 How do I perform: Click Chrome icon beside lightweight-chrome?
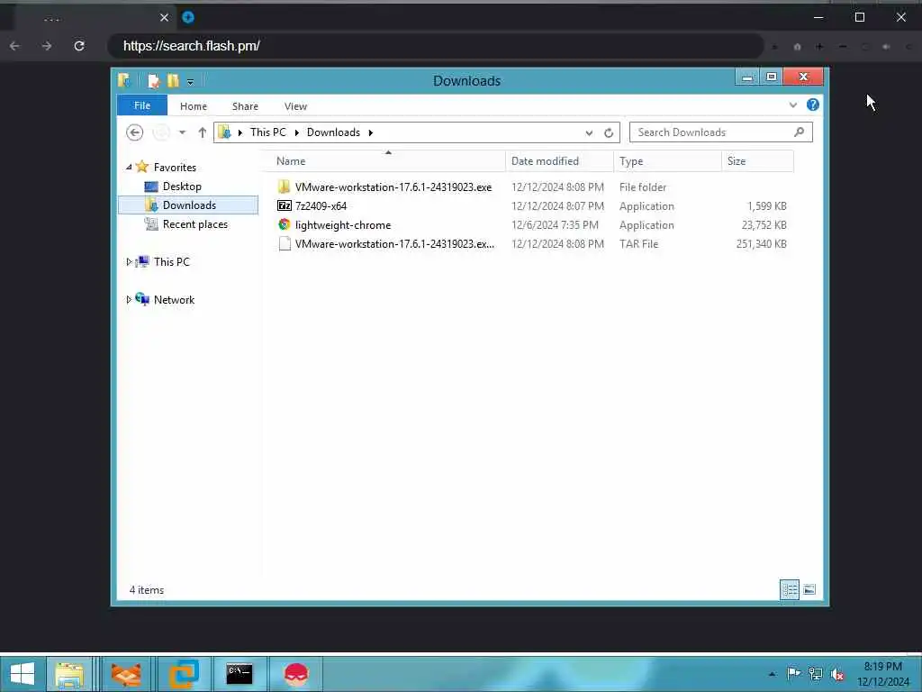coord(285,224)
